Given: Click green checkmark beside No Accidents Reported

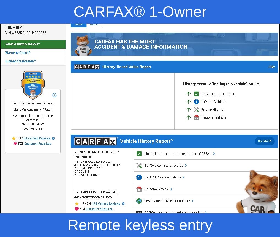Looking at the screenshot, I should 196,94.
